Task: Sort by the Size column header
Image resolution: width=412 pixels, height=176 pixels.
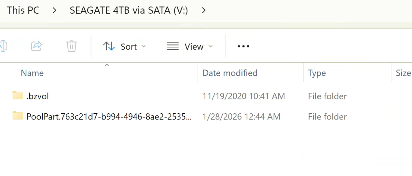Action: click(x=403, y=73)
